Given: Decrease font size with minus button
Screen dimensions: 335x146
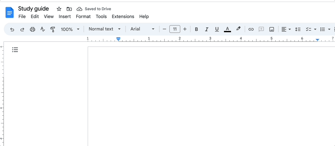Looking at the screenshot, I should 164,29.
